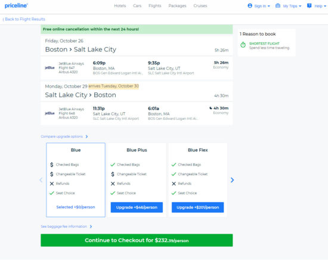Open the Flights menu item

click(155, 6)
